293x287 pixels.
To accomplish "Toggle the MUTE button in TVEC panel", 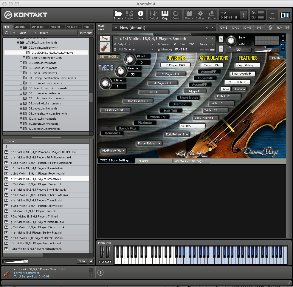I will pos(276,58).
